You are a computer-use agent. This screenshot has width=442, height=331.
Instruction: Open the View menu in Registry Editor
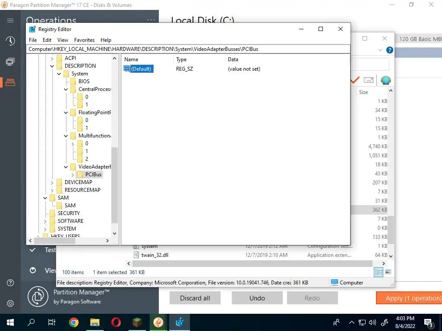[x=63, y=40]
